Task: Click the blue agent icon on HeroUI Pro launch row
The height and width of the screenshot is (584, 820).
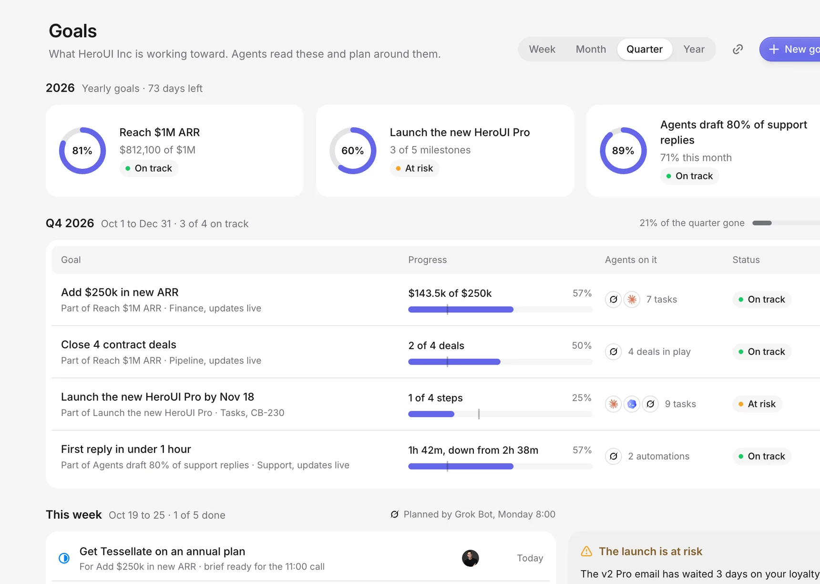Action: pyautogui.click(x=632, y=404)
